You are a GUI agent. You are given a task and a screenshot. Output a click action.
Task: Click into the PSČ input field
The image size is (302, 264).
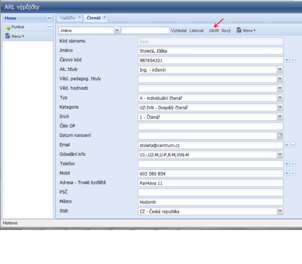click(210, 192)
